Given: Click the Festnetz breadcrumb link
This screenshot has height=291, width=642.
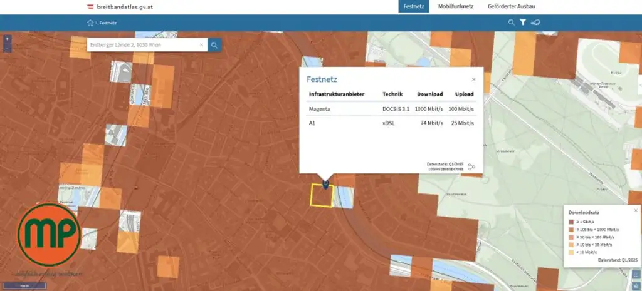Looking at the screenshot, I should [x=108, y=23].
